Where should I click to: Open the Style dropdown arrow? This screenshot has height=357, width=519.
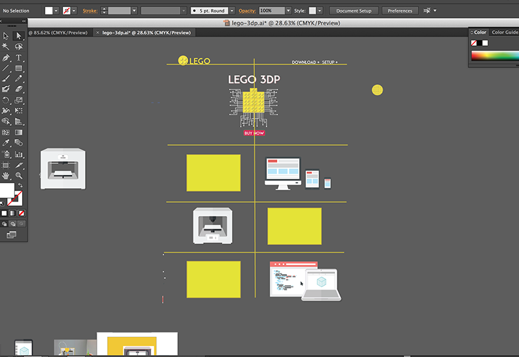click(x=319, y=10)
